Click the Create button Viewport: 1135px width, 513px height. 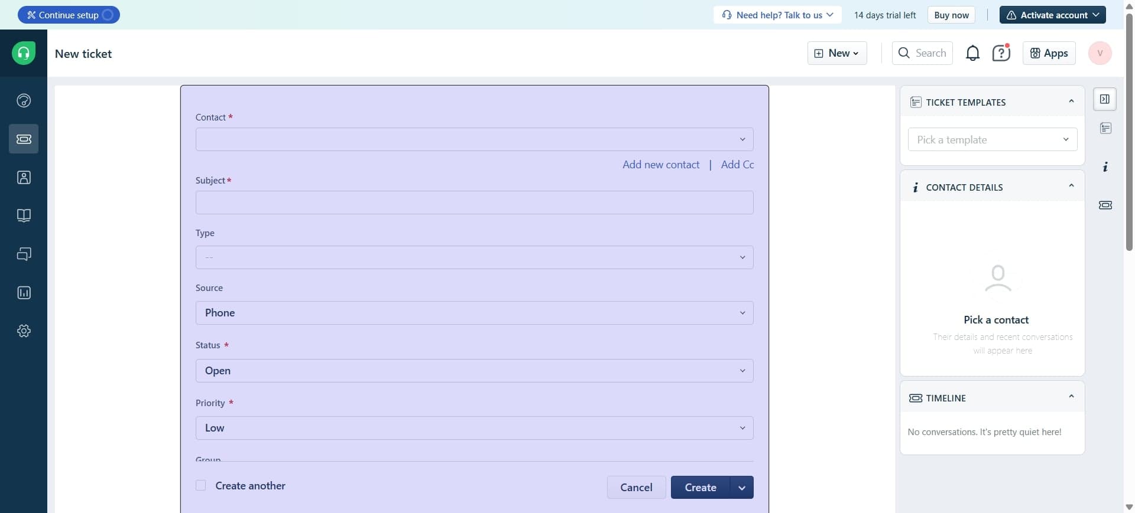[701, 488]
